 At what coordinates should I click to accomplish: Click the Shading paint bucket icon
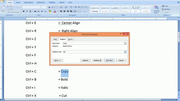tap(80, 11)
